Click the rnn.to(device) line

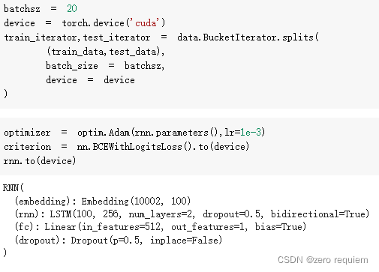coord(40,161)
